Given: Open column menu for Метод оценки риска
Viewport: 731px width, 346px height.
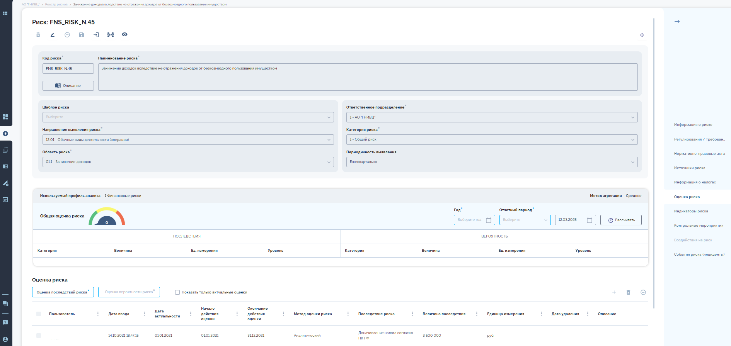Looking at the screenshot, I should click(x=348, y=314).
